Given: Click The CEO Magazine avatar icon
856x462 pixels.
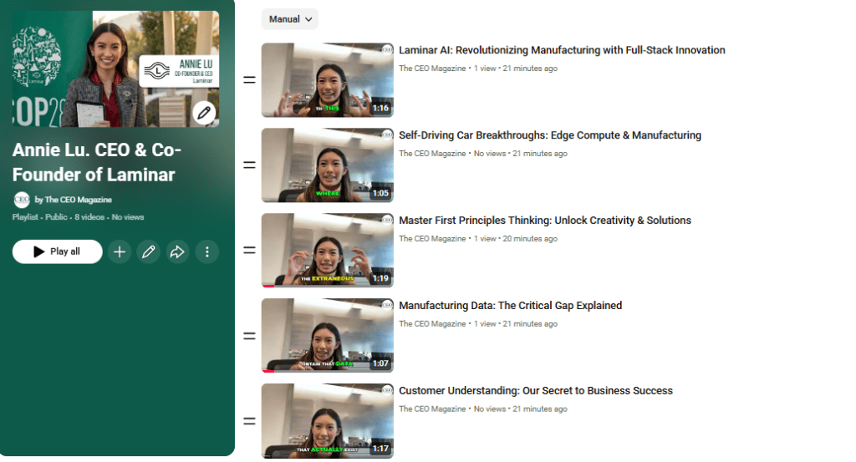Looking at the screenshot, I should [22, 200].
